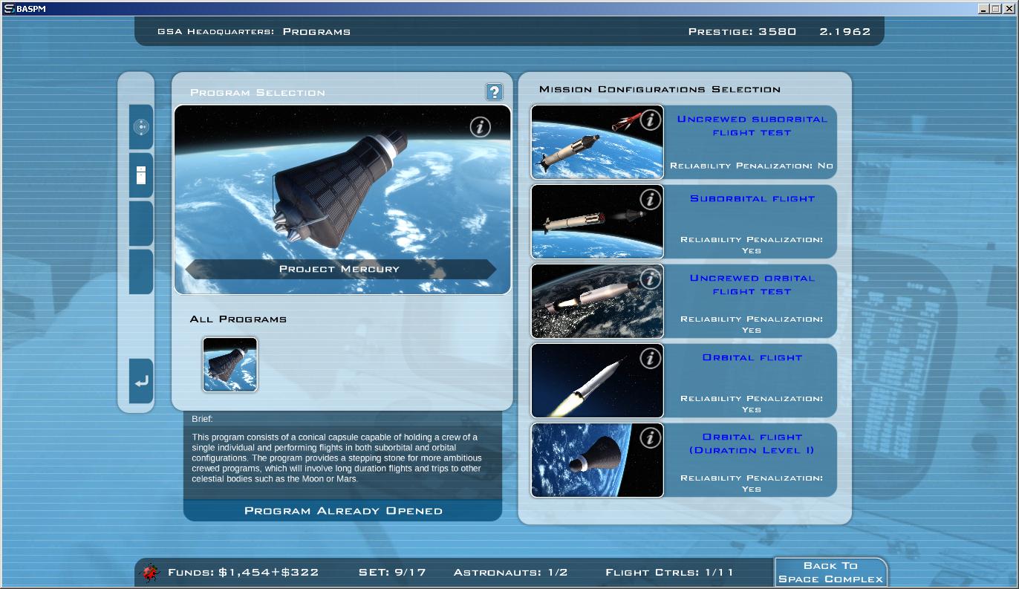The width and height of the screenshot is (1019, 589).
Task: Go to previous program with left arrow
Action: [192, 269]
